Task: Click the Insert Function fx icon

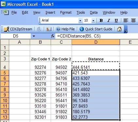Action: click(53, 36)
